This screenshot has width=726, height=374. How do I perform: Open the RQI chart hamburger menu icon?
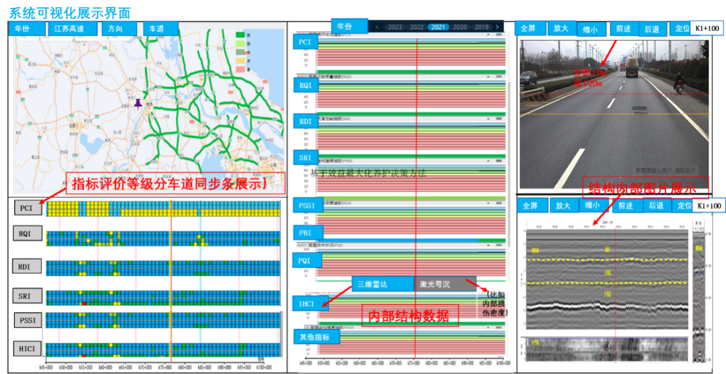tap(499, 76)
